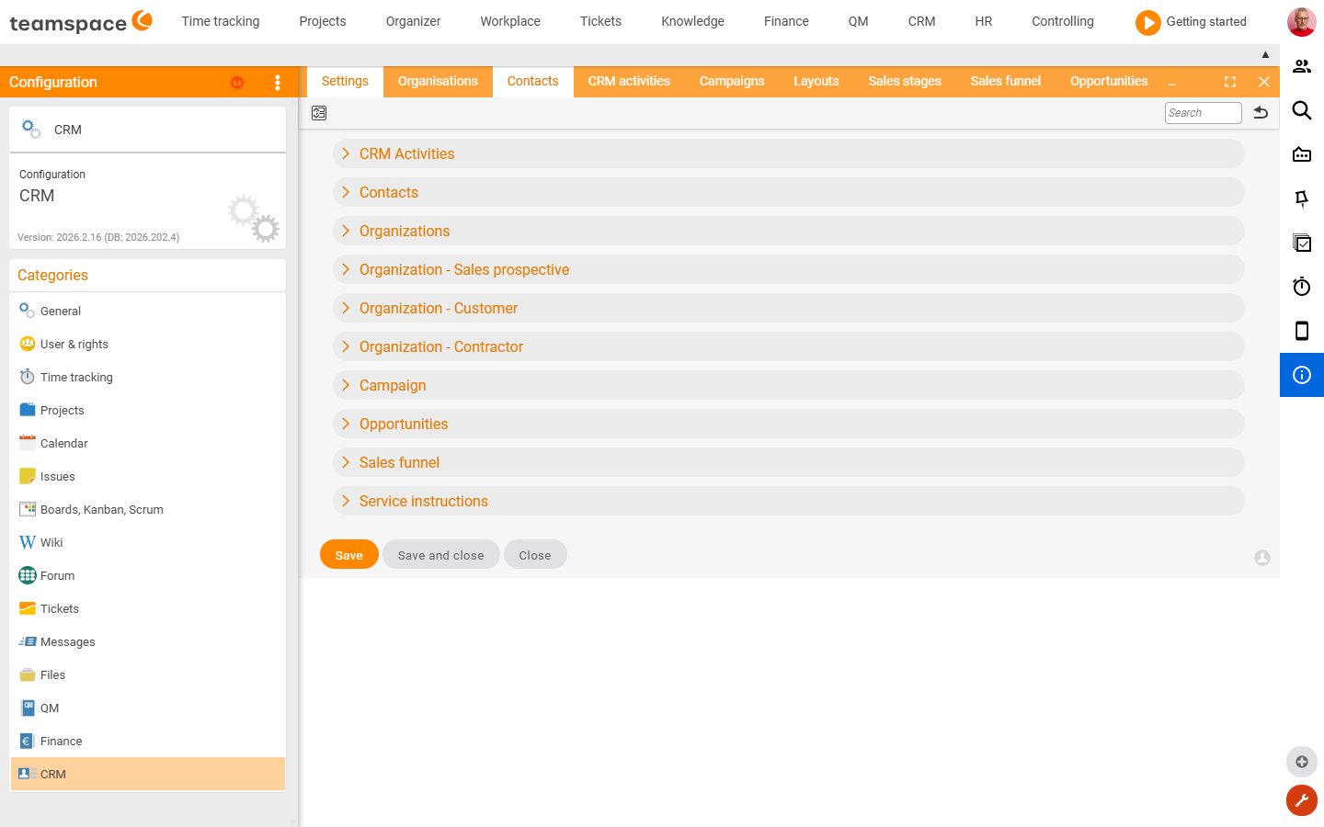Expand the Service instructions section
Image resolution: width=1324 pixels, height=827 pixels.
[x=788, y=501]
